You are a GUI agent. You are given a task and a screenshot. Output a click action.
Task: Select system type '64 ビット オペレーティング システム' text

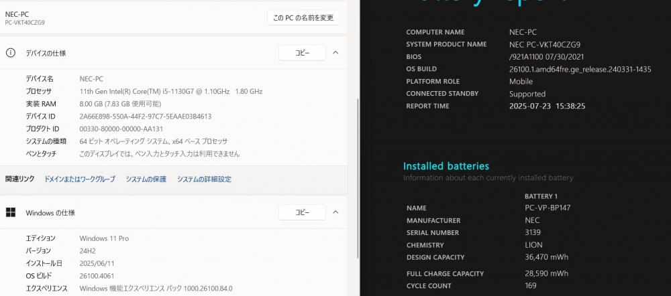point(125,141)
